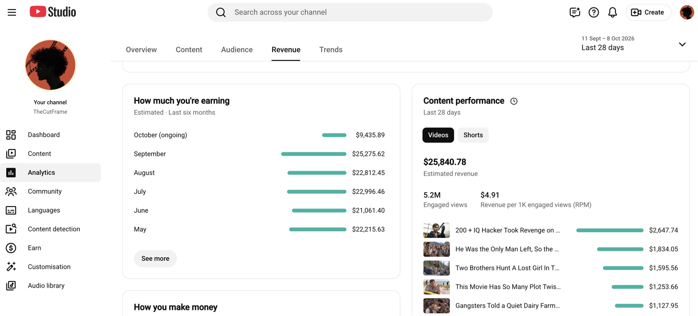Open the send feedback icon
698x316 pixels.
[x=575, y=12]
